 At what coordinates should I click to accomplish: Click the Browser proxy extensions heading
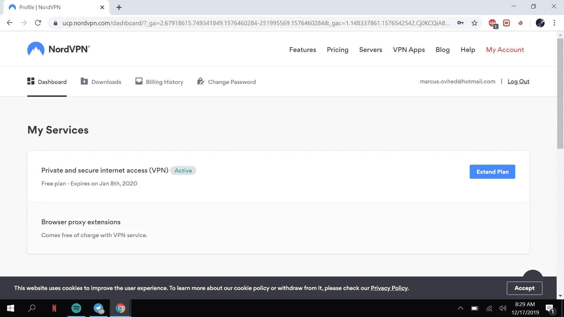click(x=81, y=222)
